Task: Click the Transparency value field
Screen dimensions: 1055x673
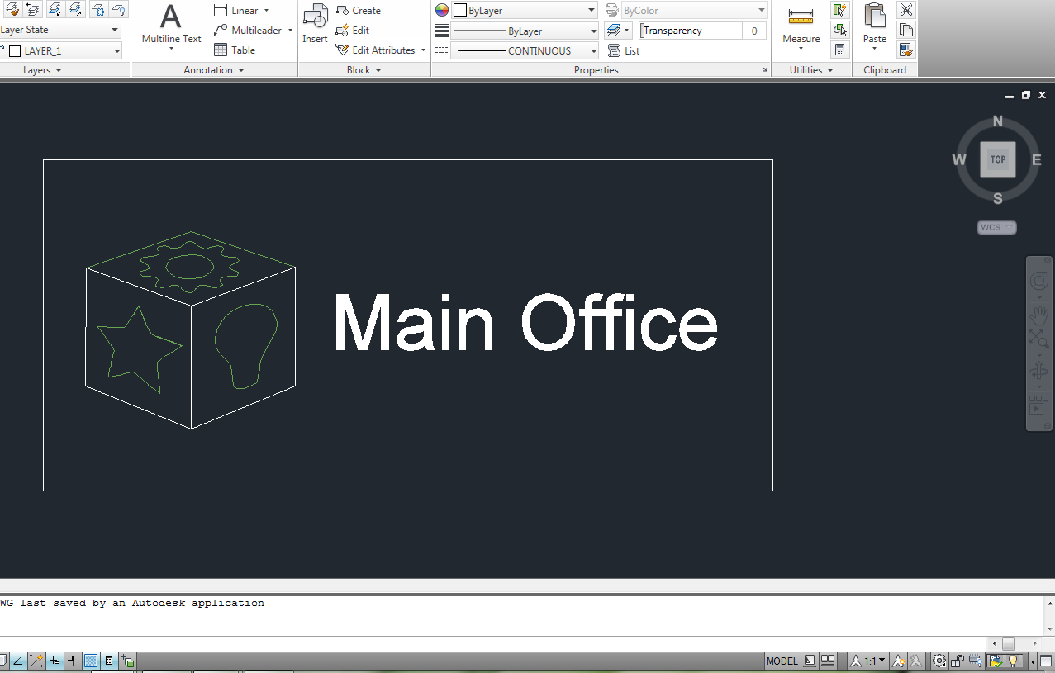Action: pos(753,31)
